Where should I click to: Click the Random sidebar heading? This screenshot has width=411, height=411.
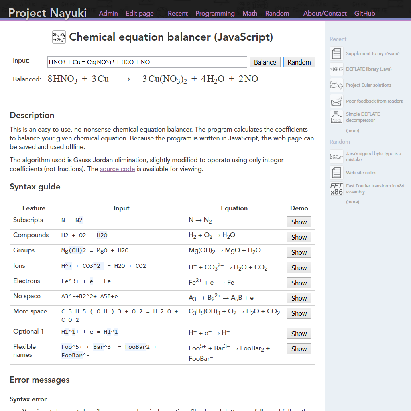click(x=340, y=142)
